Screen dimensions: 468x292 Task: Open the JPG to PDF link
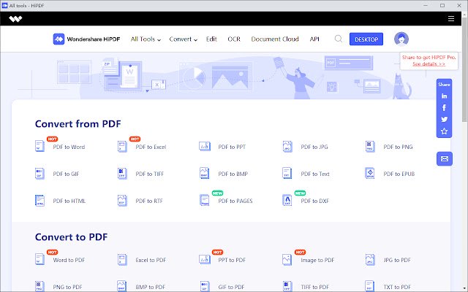pos(397,260)
